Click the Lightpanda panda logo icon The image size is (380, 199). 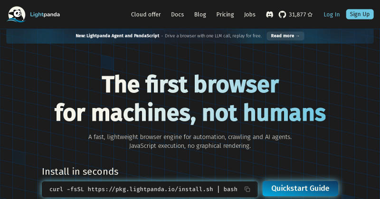pos(17,15)
